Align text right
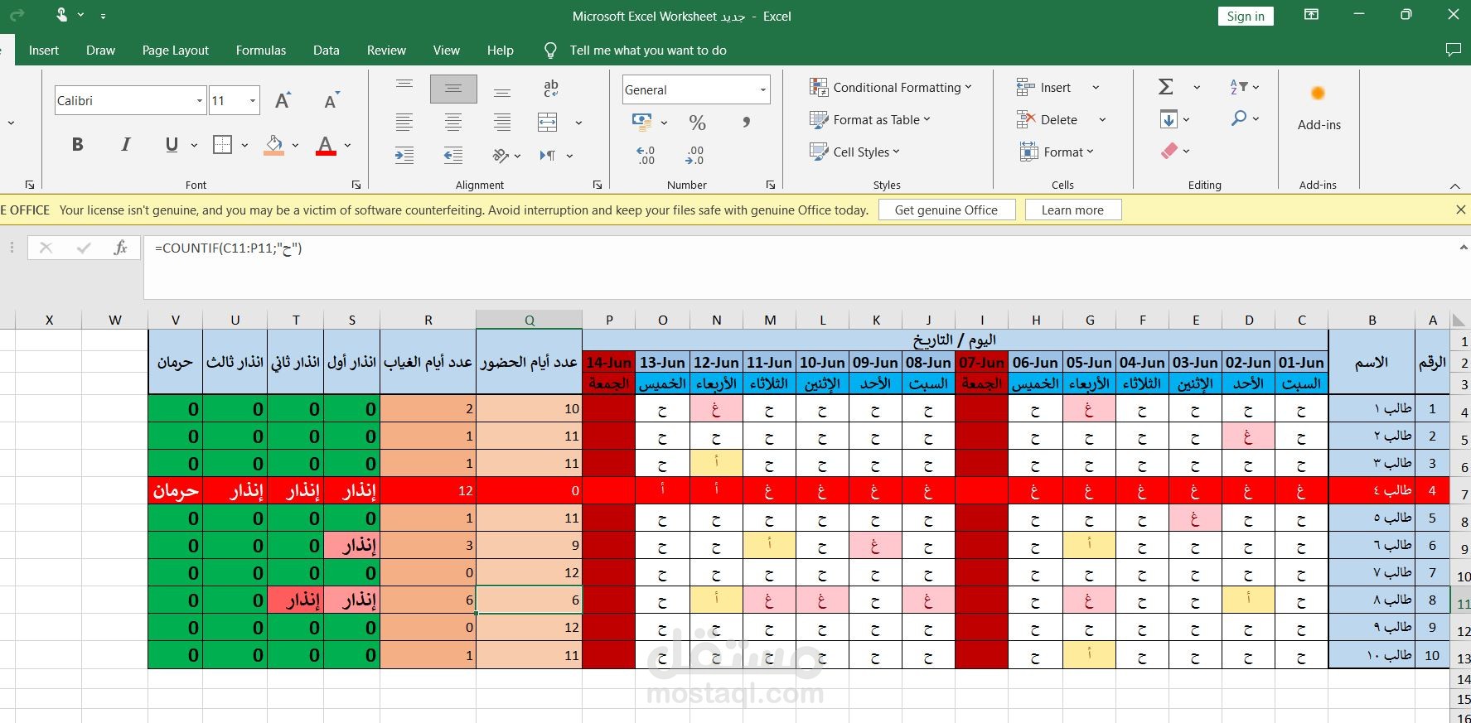The width and height of the screenshot is (1471, 723). (x=502, y=123)
